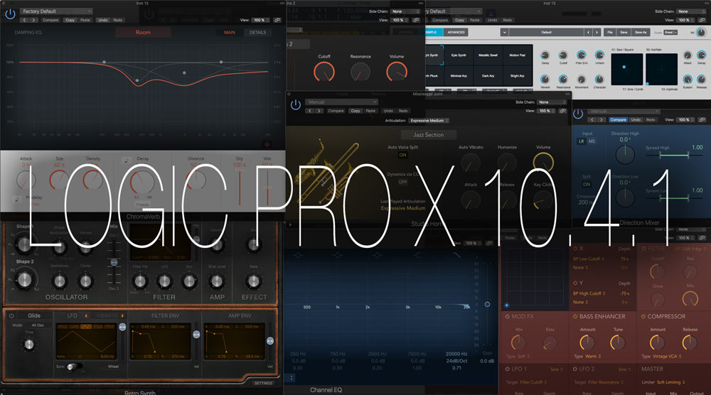Viewport: 711px width, 395px height.
Task: Click previous preset arrow in Studio Horns
Action: tap(310, 111)
